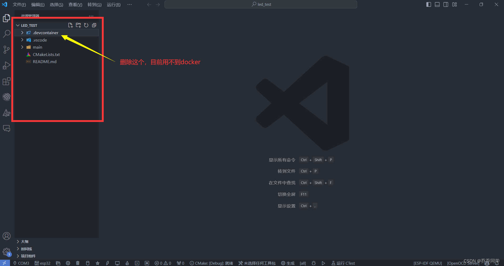Viewport: 504px width, 266px height.
Task: Toggle the primary side bar layout button
Action: [428, 4]
